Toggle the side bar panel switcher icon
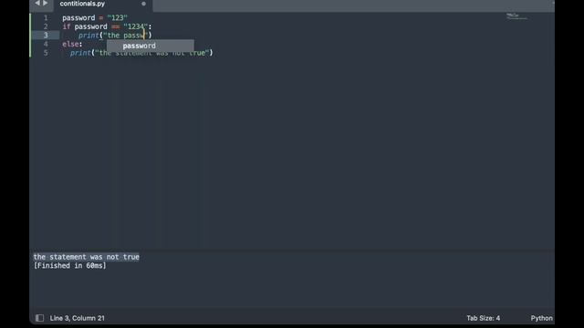 (x=39, y=318)
